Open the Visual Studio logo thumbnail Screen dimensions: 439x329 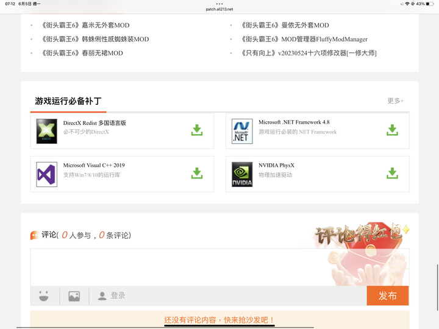point(47,174)
